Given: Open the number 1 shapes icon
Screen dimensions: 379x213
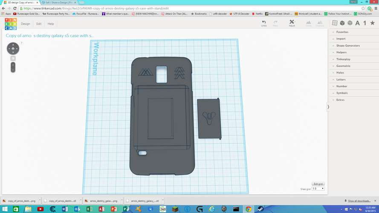Looking at the screenshot, I should [x=365, y=23].
